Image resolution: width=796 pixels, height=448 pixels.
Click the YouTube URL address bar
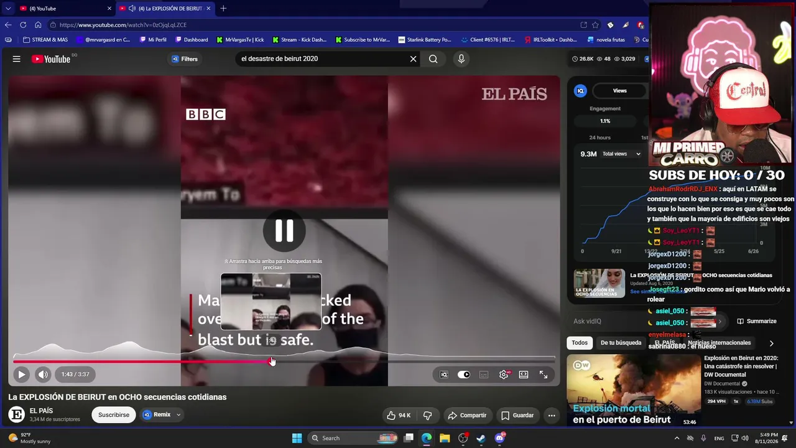[311, 25]
